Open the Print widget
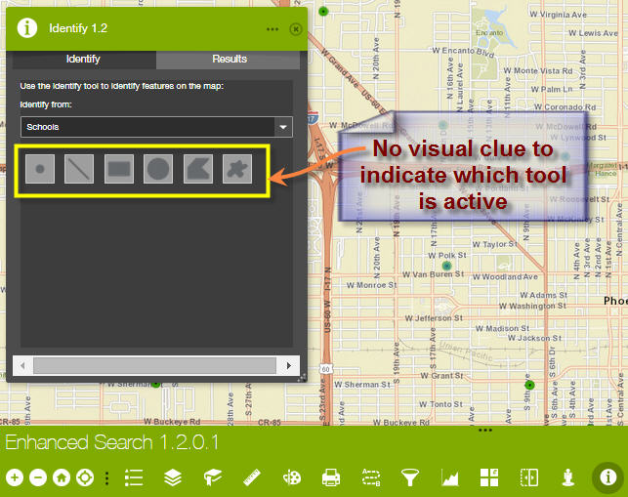Image resolution: width=628 pixels, height=497 pixels. pyautogui.click(x=331, y=477)
